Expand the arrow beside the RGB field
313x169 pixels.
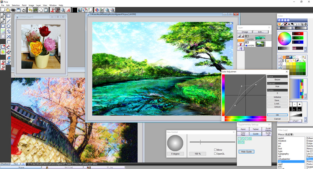(305, 49)
